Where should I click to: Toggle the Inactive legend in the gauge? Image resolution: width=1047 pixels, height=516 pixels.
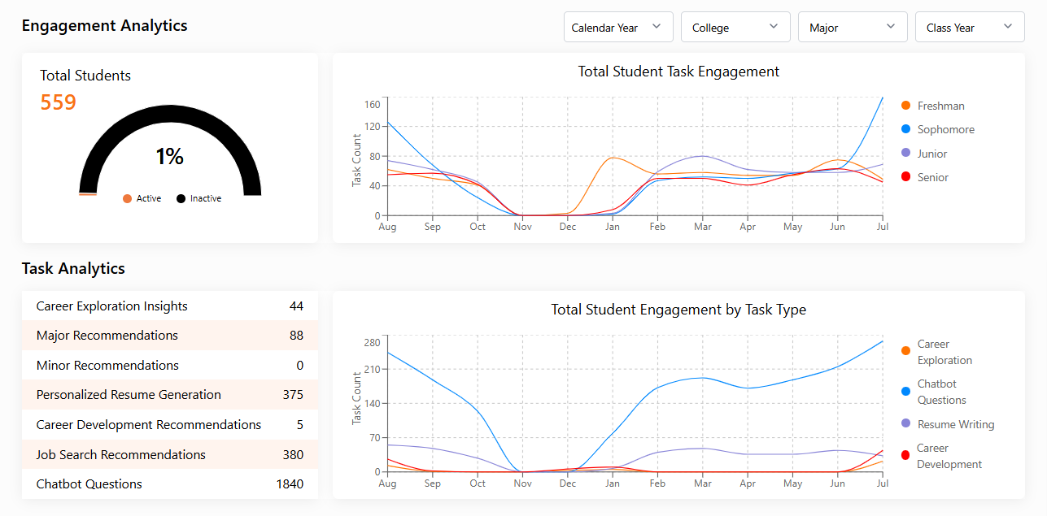tap(198, 198)
